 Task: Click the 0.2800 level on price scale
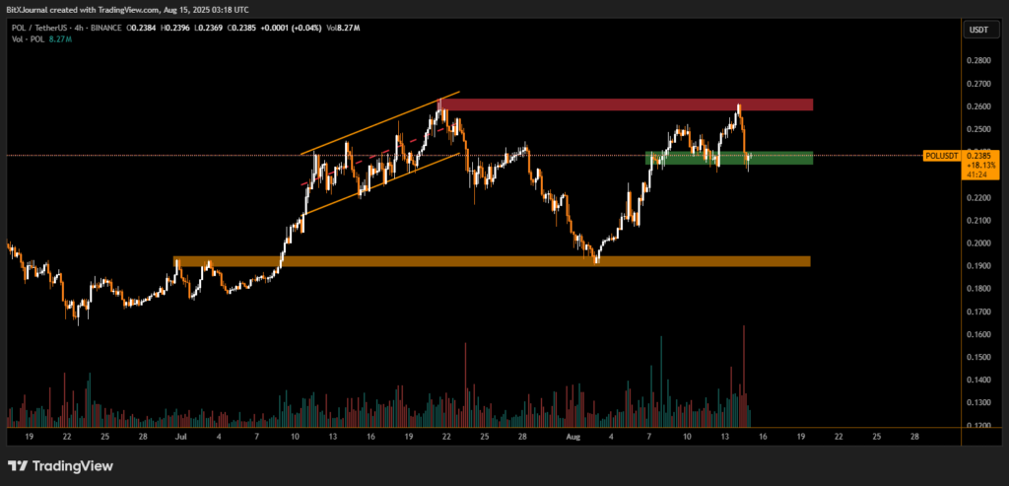pos(978,61)
